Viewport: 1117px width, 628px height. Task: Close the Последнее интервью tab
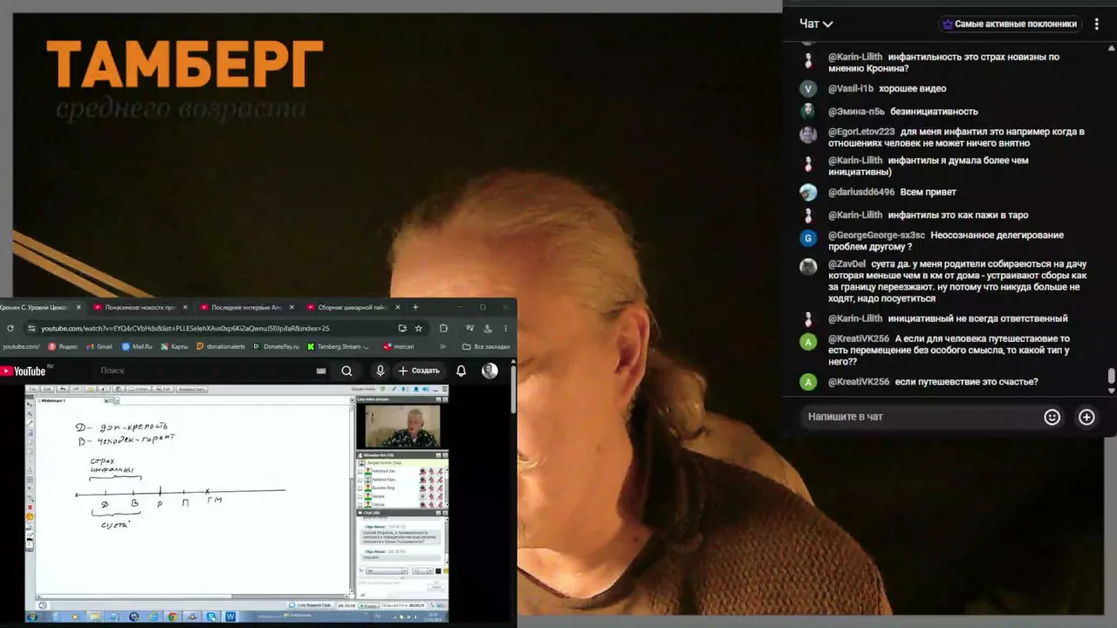pos(291,307)
